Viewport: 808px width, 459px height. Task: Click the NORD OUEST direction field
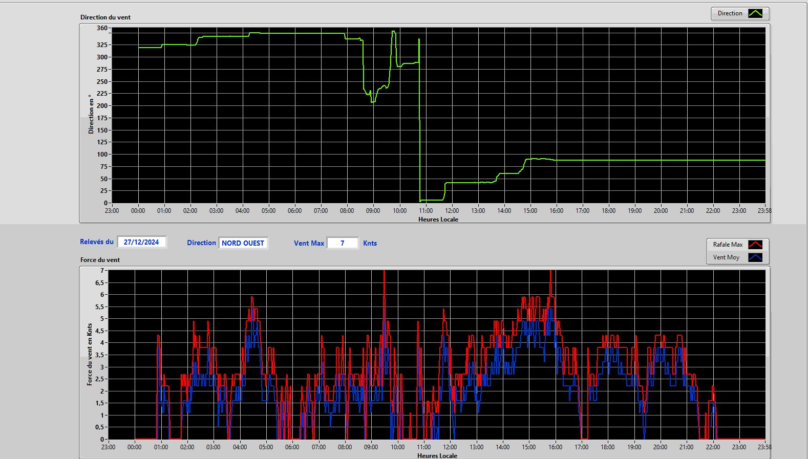[243, 243]
